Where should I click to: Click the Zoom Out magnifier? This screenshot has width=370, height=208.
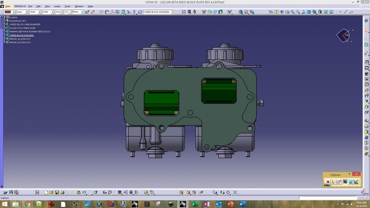pos(298,12)
